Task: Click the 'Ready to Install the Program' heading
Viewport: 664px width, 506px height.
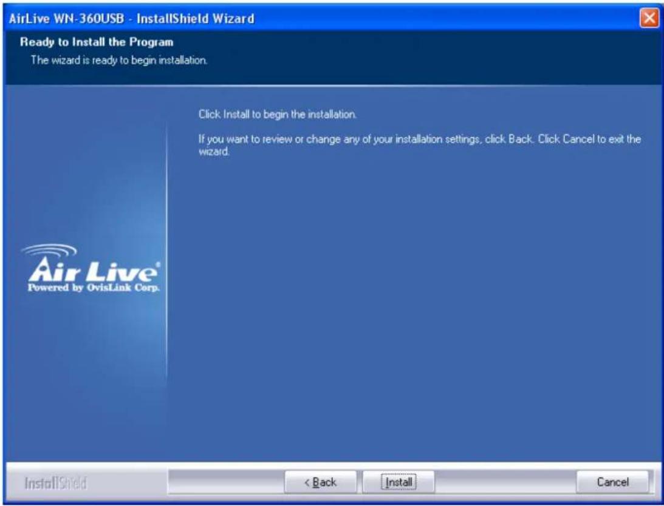Action: click(97, 42)
